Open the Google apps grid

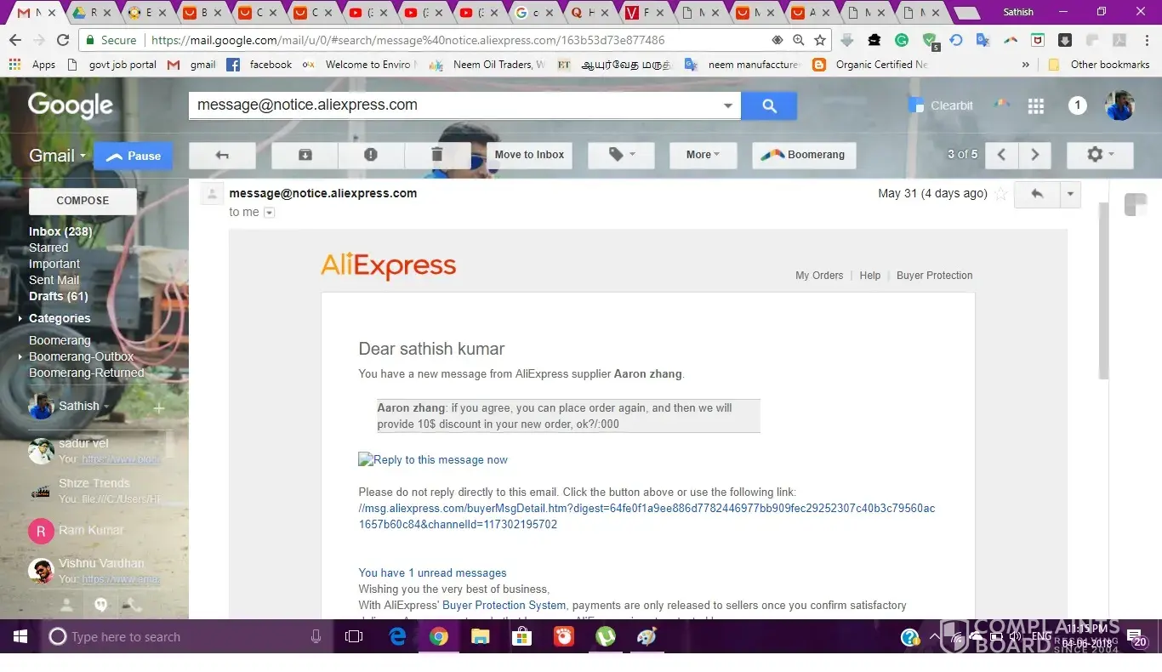[1035, 105]
